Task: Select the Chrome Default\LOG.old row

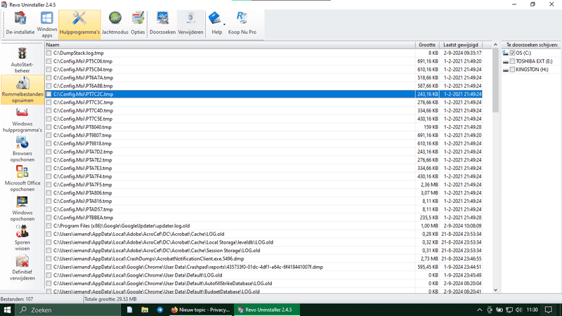Action: [x=264, y=275]
